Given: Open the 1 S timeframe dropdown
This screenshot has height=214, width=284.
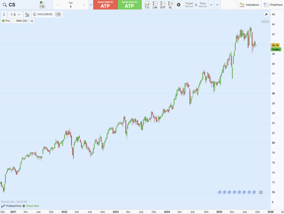Looking at the screenshot, I should [14, 14].
